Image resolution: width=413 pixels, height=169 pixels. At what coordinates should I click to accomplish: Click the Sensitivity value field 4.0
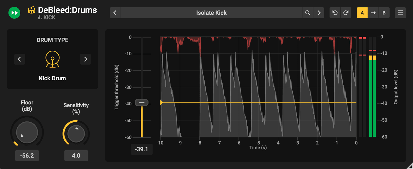(76, 156)
